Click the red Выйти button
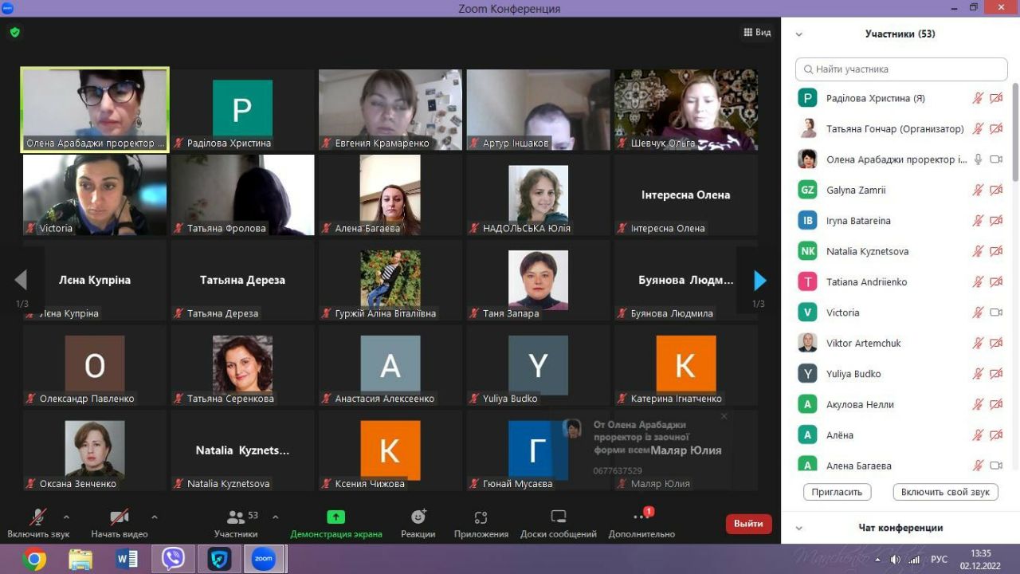The width and height of the screenshot is (1020, 574). click(x=748, y=524)
